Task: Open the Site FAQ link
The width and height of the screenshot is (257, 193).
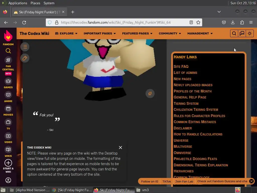Action: pyautogui.click(x=181, y=67)
